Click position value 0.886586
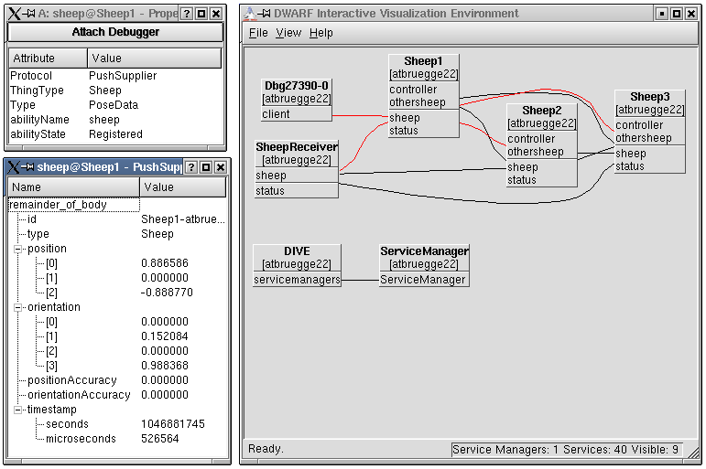This screenshot has height=469, width=706. click(165, 263)
